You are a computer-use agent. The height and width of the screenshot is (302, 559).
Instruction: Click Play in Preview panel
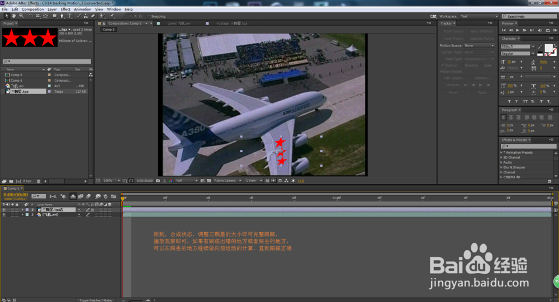tap(518, 30)
